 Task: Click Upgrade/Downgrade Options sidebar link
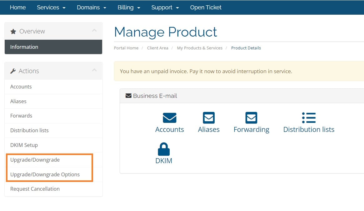[45, 174]
